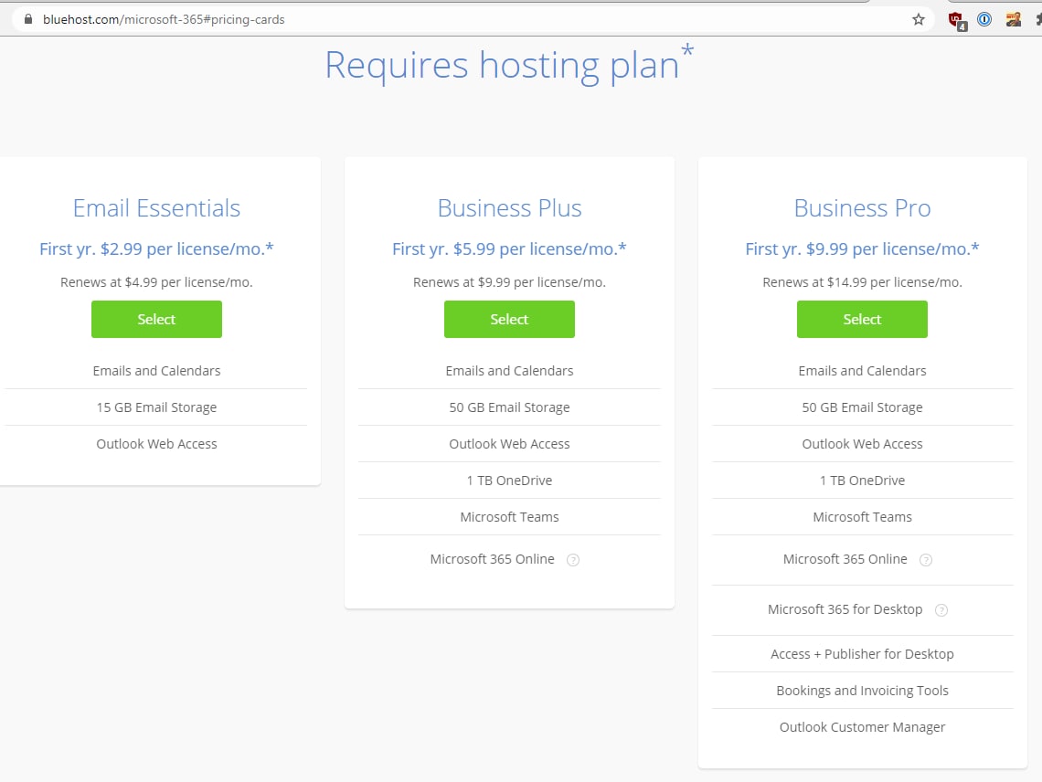The height and width of the screenshot is (782, 1042).
Task: Click the Requires hosting plan heading
Action: (509, 65)
